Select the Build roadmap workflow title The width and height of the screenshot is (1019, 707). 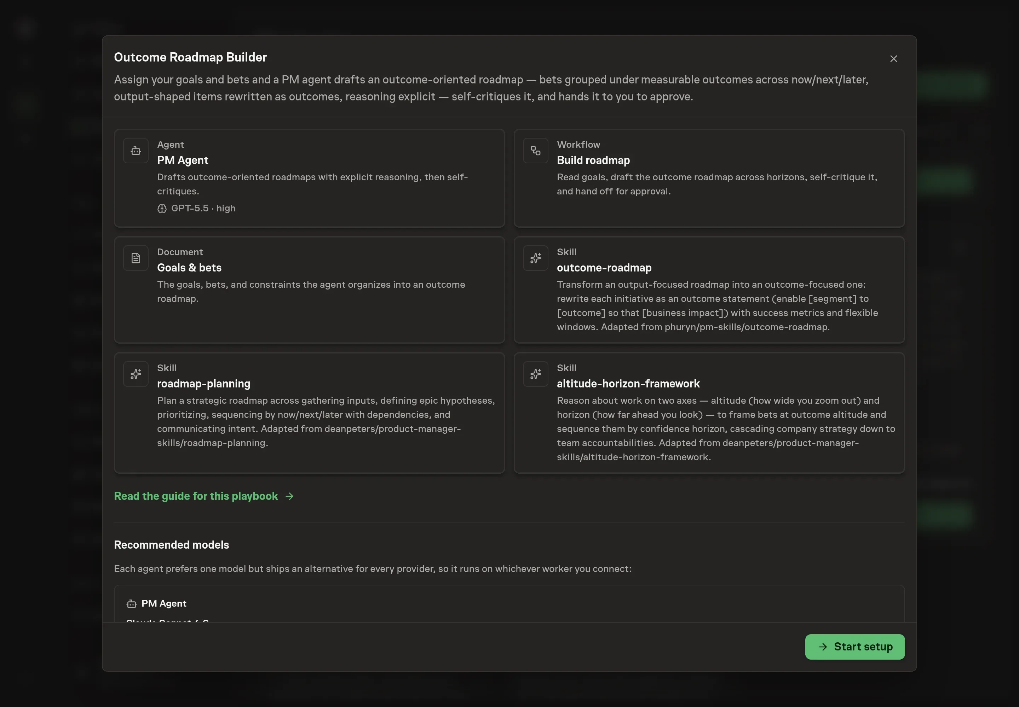(593, 160)
